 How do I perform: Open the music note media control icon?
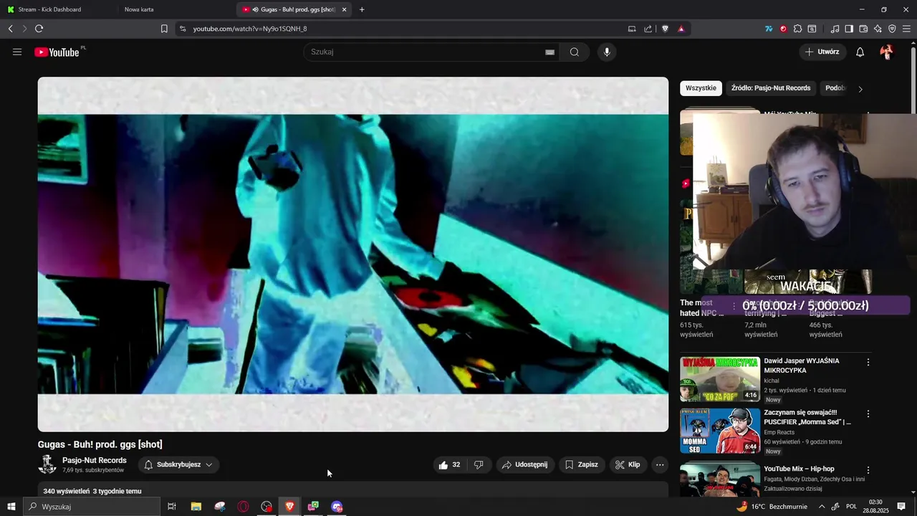(835, 29)
